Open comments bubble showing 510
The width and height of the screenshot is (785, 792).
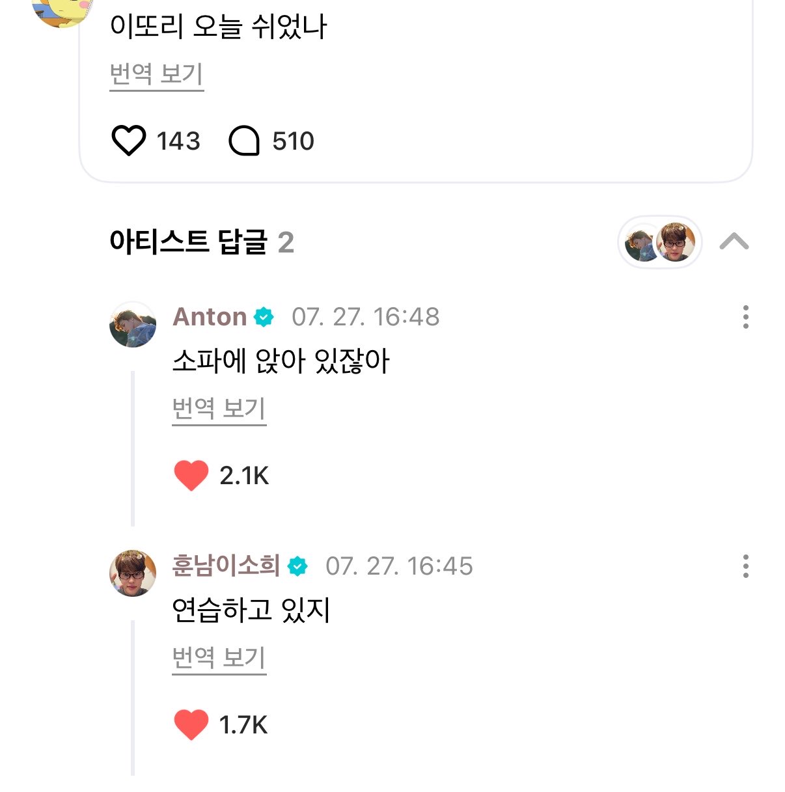pos(244,141)
